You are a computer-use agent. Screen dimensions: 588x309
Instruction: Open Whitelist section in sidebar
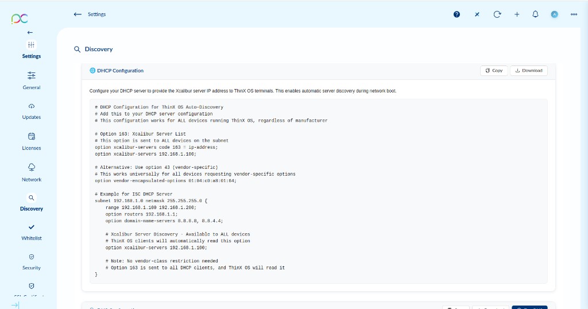(x=32, y=233)
